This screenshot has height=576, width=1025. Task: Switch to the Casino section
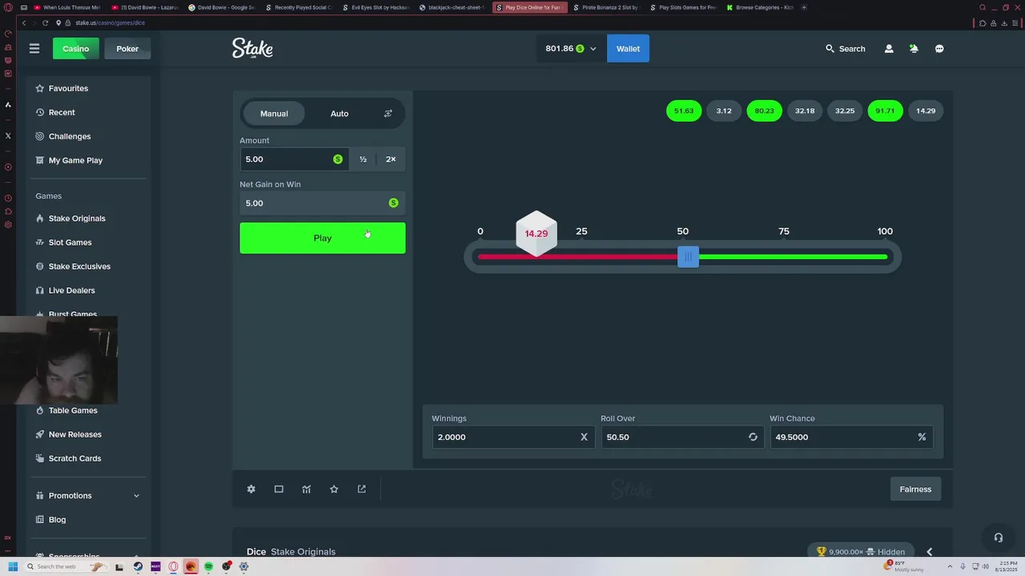76,49
